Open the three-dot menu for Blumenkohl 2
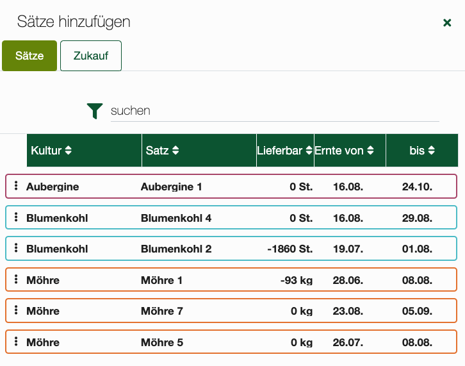 (x=17, y=249)
